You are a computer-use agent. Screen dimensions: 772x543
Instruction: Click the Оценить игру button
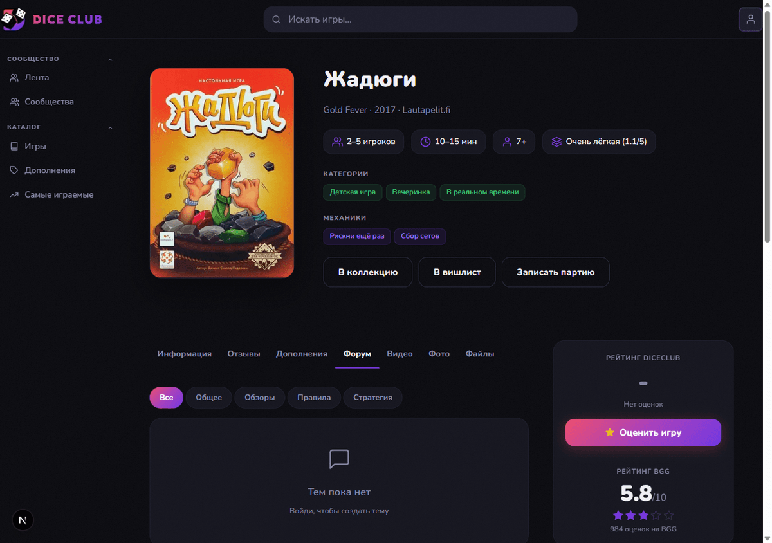pos(643,433)
